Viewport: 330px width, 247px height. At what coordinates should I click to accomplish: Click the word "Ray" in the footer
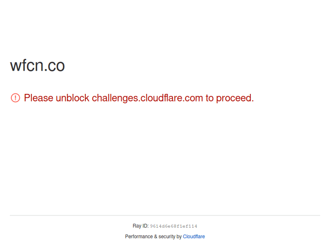[x=137, y=226]
